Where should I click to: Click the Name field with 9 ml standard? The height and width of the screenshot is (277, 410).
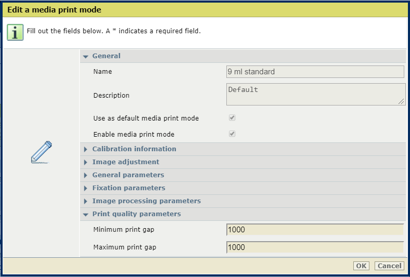coord(315,72)
